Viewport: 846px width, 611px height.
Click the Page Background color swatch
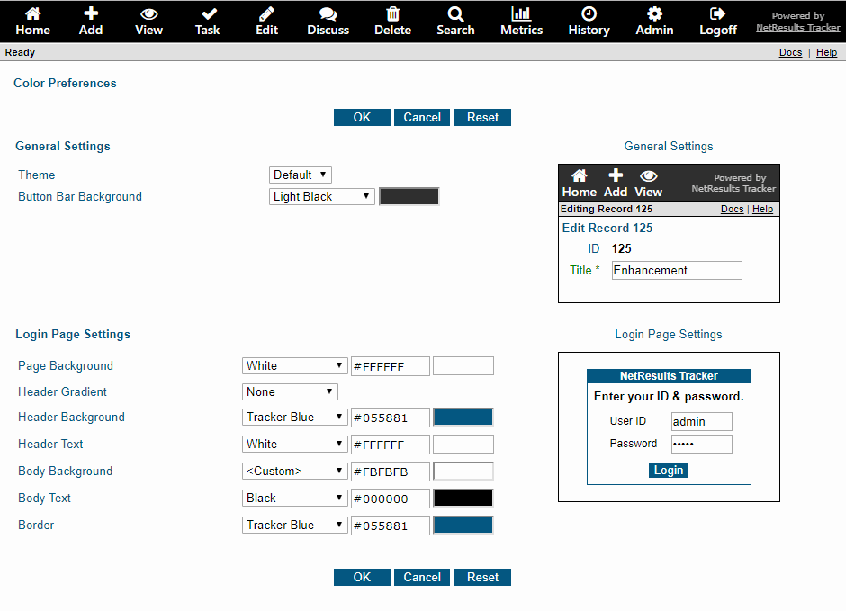coord(463,365)
